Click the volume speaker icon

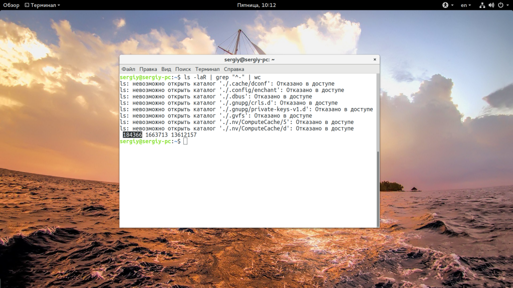[x=491, y=5]
